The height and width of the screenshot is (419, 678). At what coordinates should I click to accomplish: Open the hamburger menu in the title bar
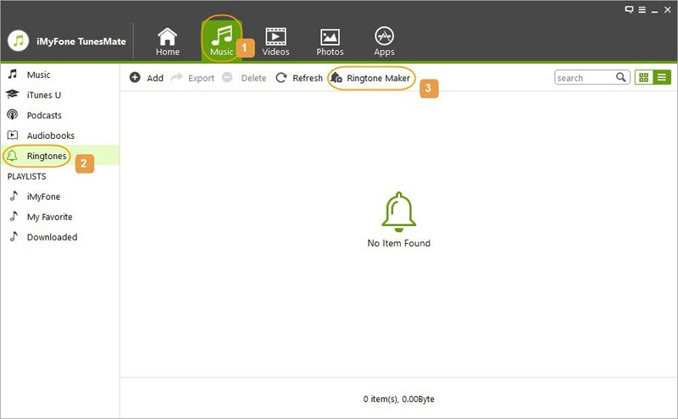click(642, 10)
